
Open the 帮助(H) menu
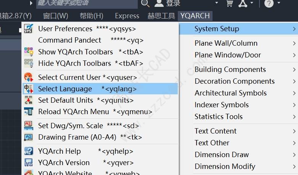pyautogui.click(x=92, y=16)
